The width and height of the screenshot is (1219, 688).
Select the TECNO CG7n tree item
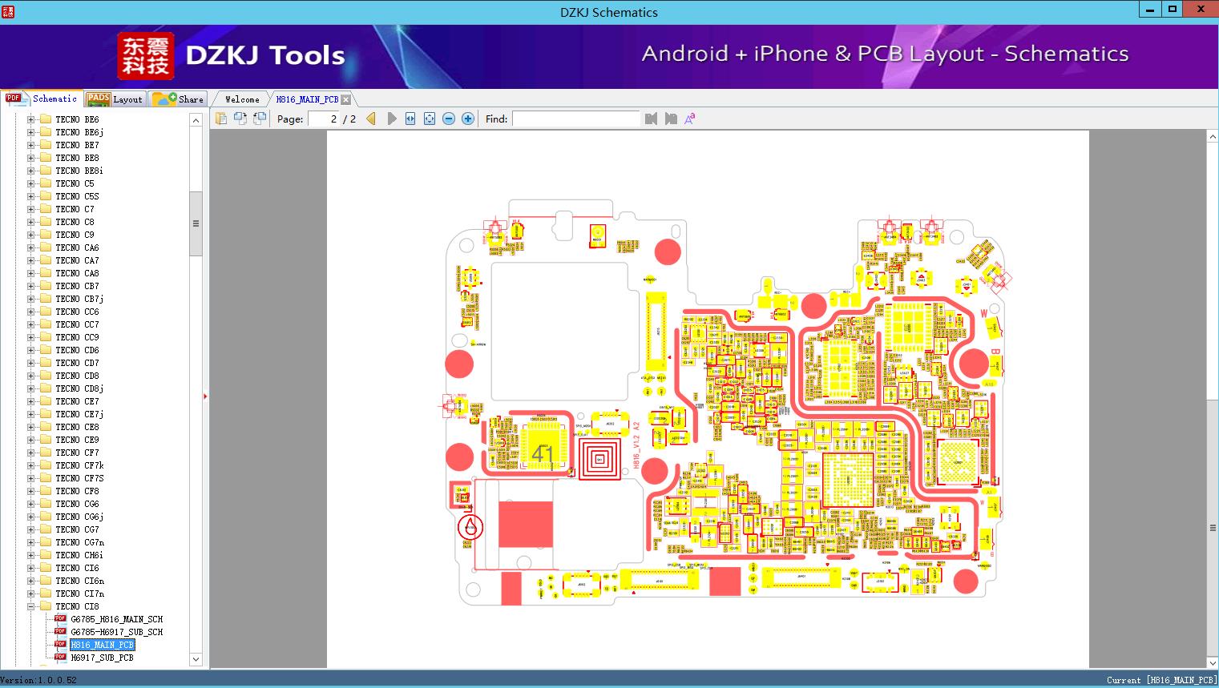[x=79, y=542]
